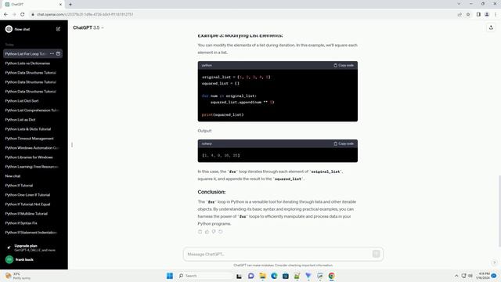
Task: Click Copy code on the python block
Action: (x=344, y=65)
